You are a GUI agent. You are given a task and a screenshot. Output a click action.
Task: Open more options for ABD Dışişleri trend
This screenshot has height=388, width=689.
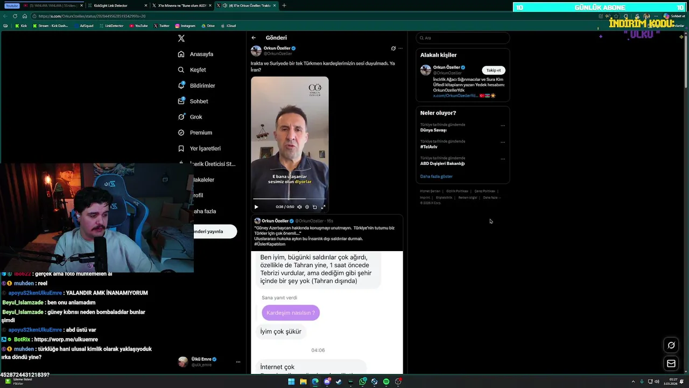[x=503, y=159]
